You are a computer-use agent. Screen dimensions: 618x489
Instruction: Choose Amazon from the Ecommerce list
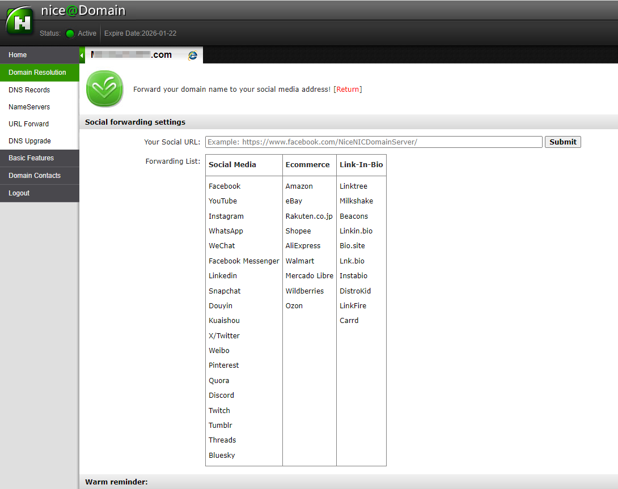click(x=299, y=186)
